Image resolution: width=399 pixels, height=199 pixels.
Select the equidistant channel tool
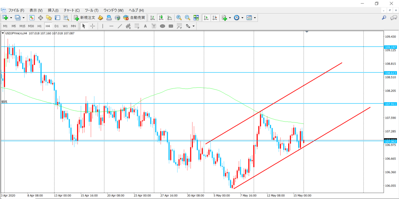click(x=128, y=26)
